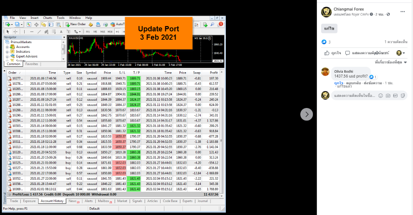Screen dimensions: 413x215
Task: Expand the Expert Advisors tree node
Action: click(x=7, y=57)
